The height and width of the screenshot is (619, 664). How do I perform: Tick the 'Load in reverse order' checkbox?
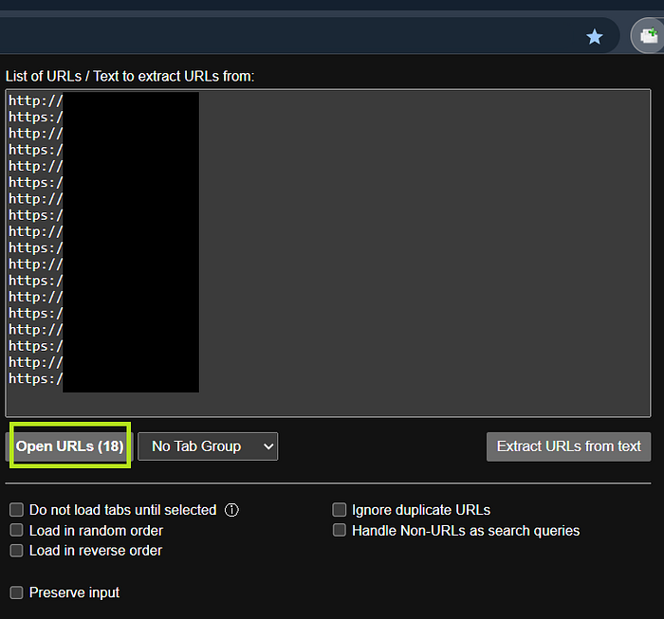(x=16, y=551)
